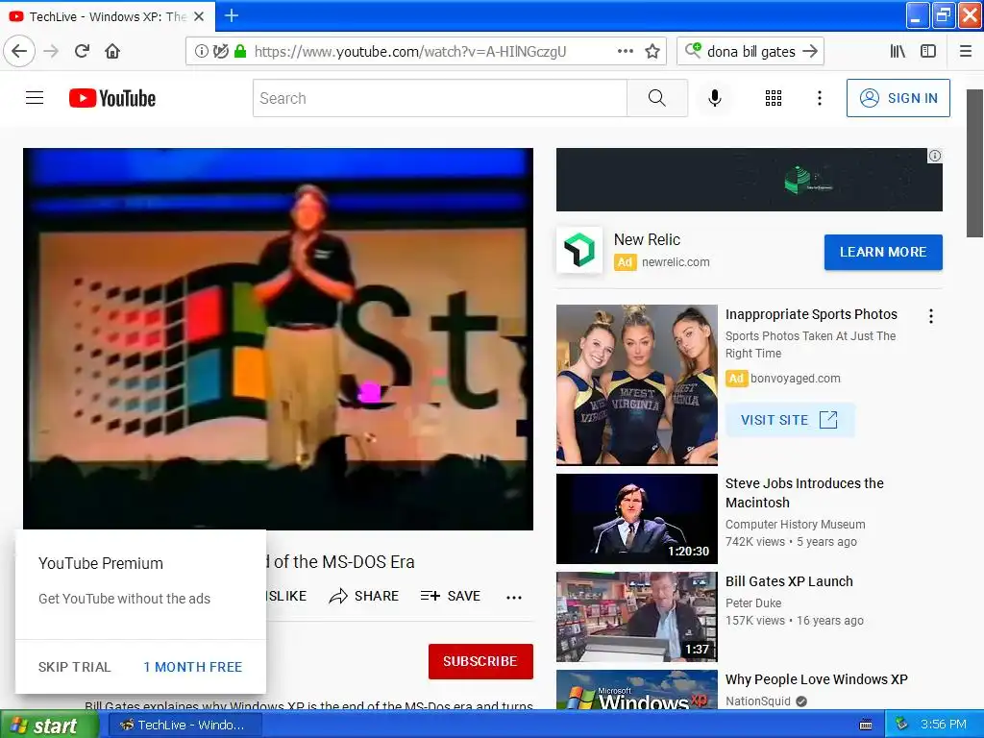Screen dimensions: 984x738
Task: Click the browser forward arrow
Action: 51,51
